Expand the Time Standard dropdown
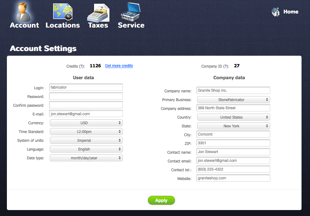Image resolution: width=310 pixels, height=216 pixels. (x=86, y=131)
